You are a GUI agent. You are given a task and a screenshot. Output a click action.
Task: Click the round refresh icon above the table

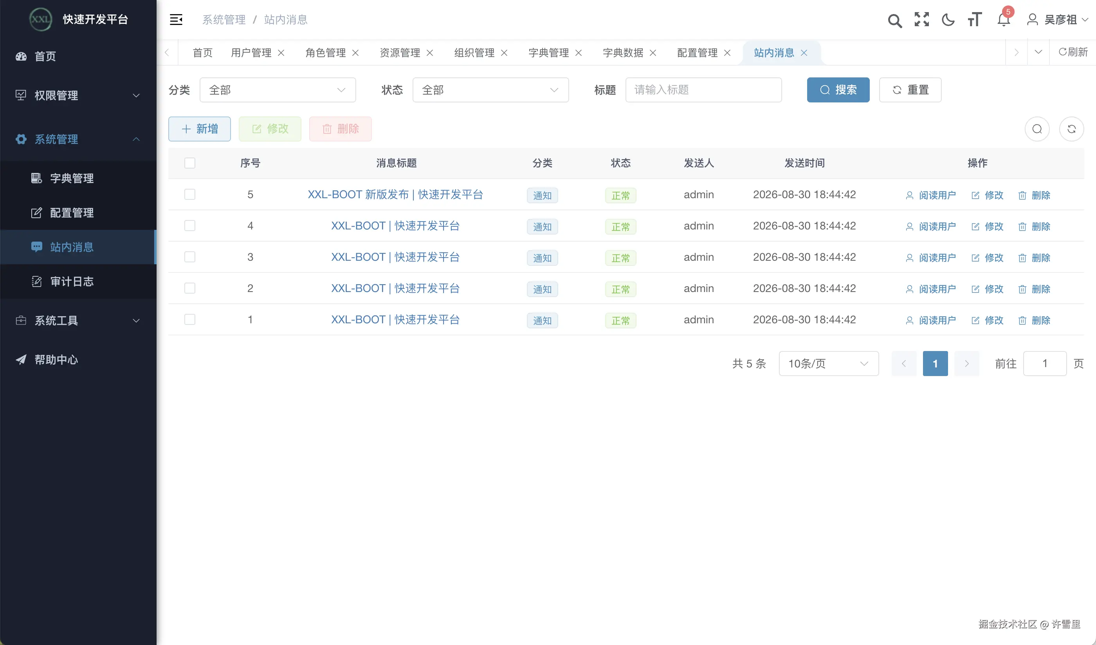(1072, 129)
